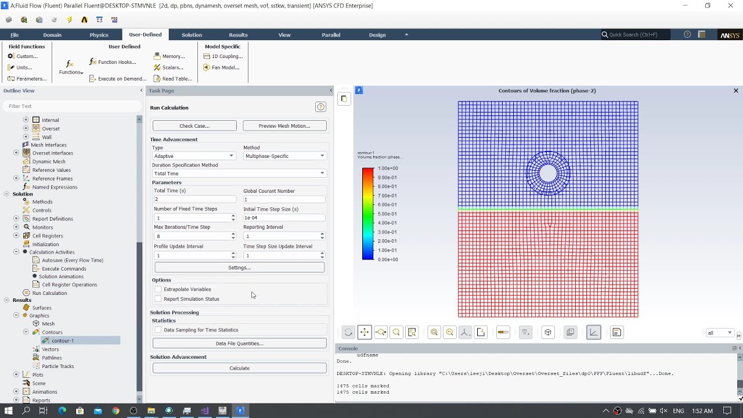Open the view axes orientation menu
The image size is (743, 418).
465,332
